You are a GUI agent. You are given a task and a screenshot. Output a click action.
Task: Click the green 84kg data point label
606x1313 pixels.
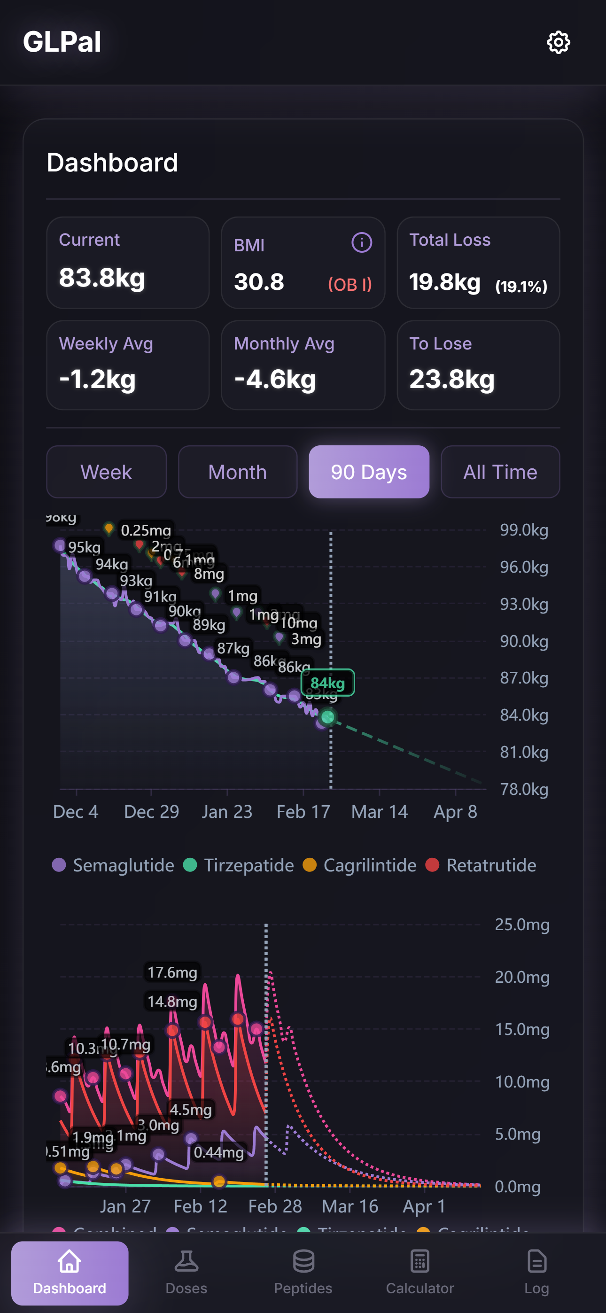pyautogui.click(x=328, y=683)
